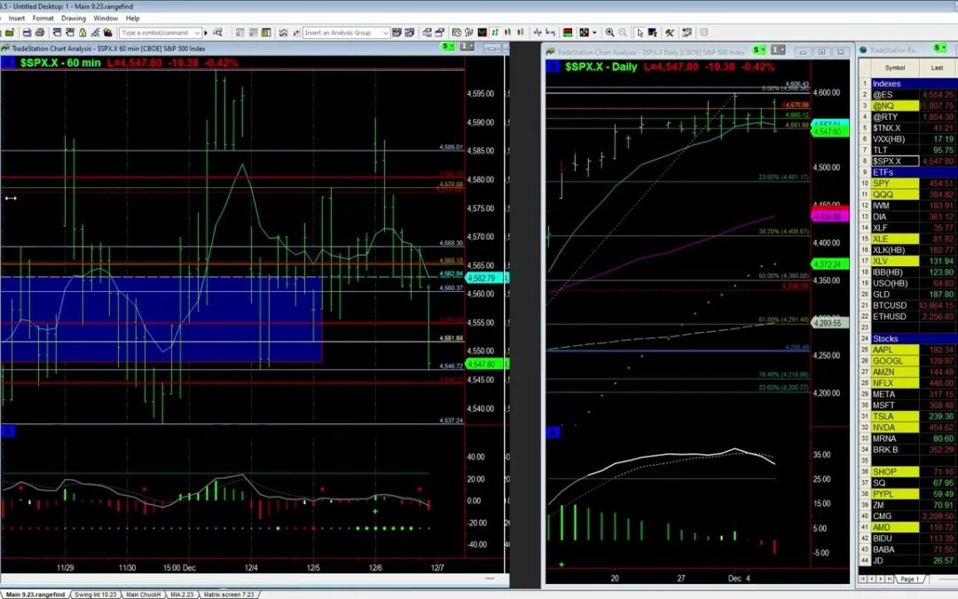This screenshot has width=958, height=599.
Task: Click the zoom in magnifier icon
Action: point(609,33)
